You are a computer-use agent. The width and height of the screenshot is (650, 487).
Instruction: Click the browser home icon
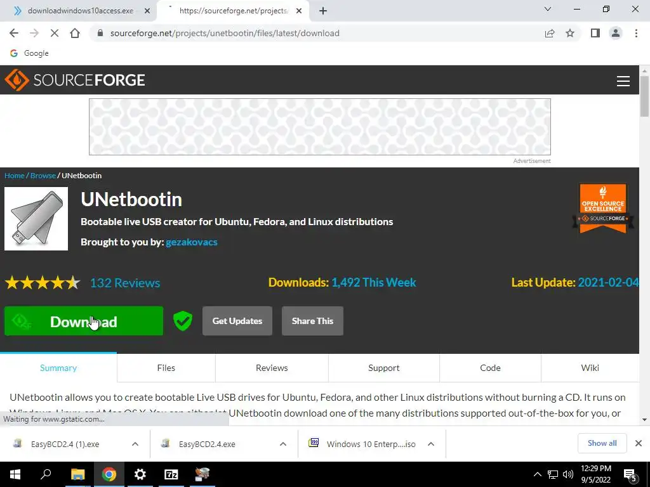click(x=75, y=33)
